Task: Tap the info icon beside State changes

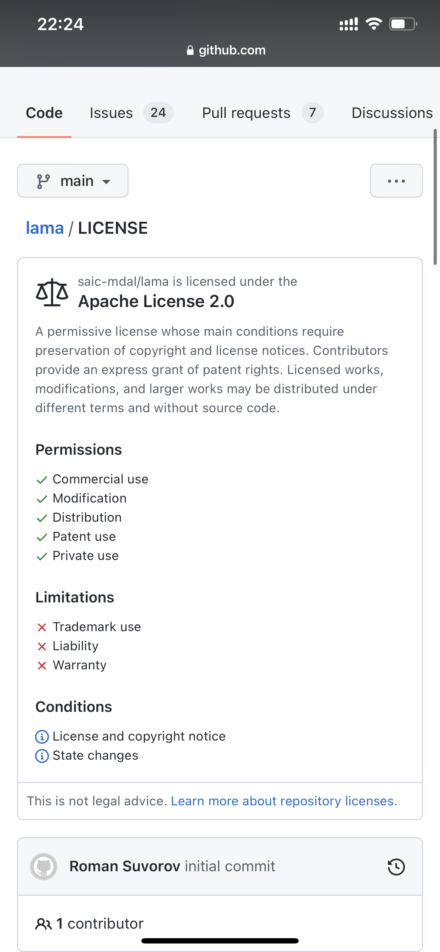Action: (x=43, y=756)
